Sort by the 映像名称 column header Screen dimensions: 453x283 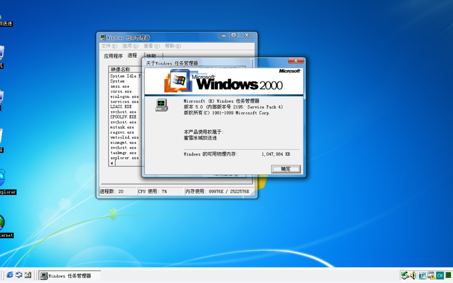click(125, 69)
